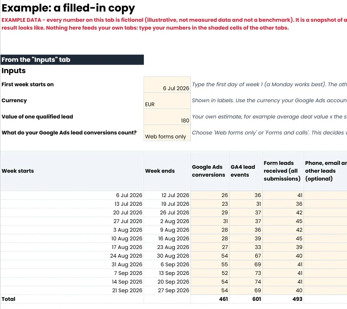This screenshot has width=347, height=309.
Task: Select week end cell '9 Aug 2026'
Action: [x=167, y=230]
